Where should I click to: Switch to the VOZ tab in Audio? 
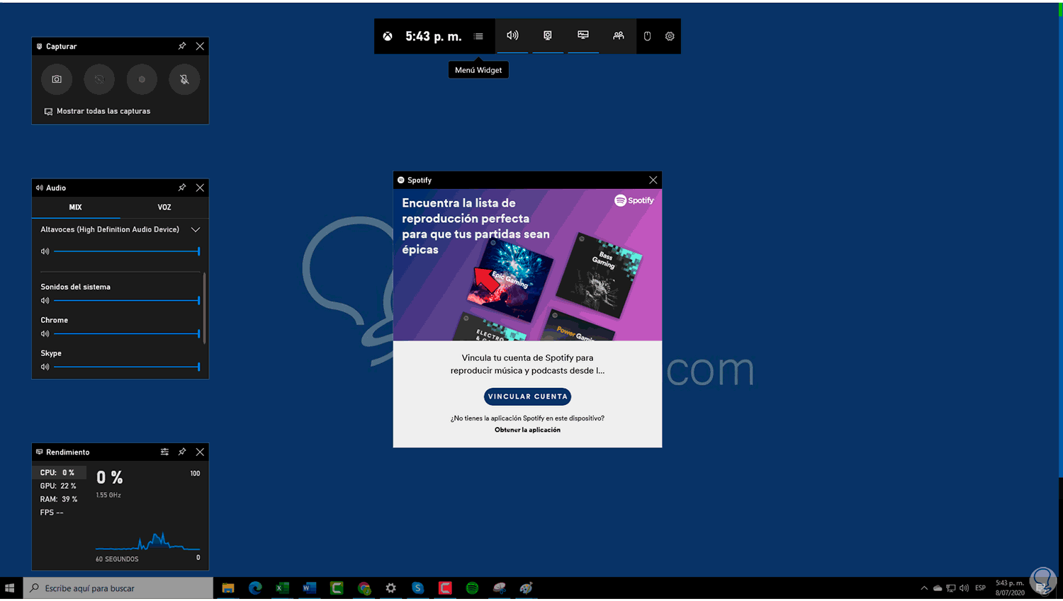[164, 207]
